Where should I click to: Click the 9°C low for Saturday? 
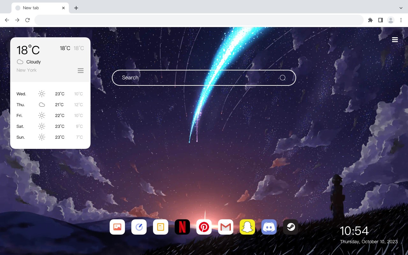(79, 126)
